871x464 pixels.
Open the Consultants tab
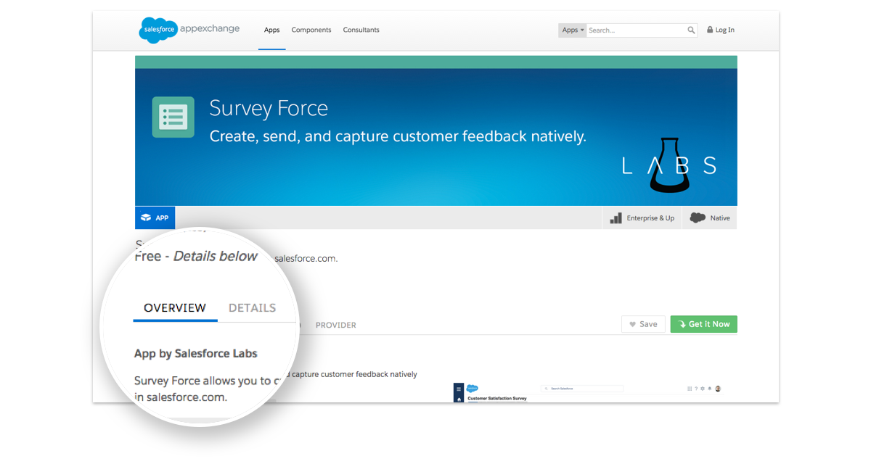pyautogui.click(x=361, y=30)
